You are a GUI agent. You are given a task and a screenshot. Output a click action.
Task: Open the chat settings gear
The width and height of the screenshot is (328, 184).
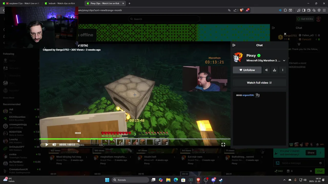coord(311,171)
